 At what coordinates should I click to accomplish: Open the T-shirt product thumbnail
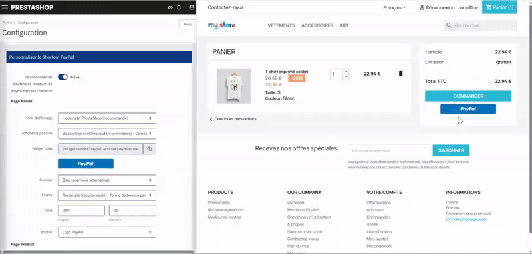pos(234,86)
